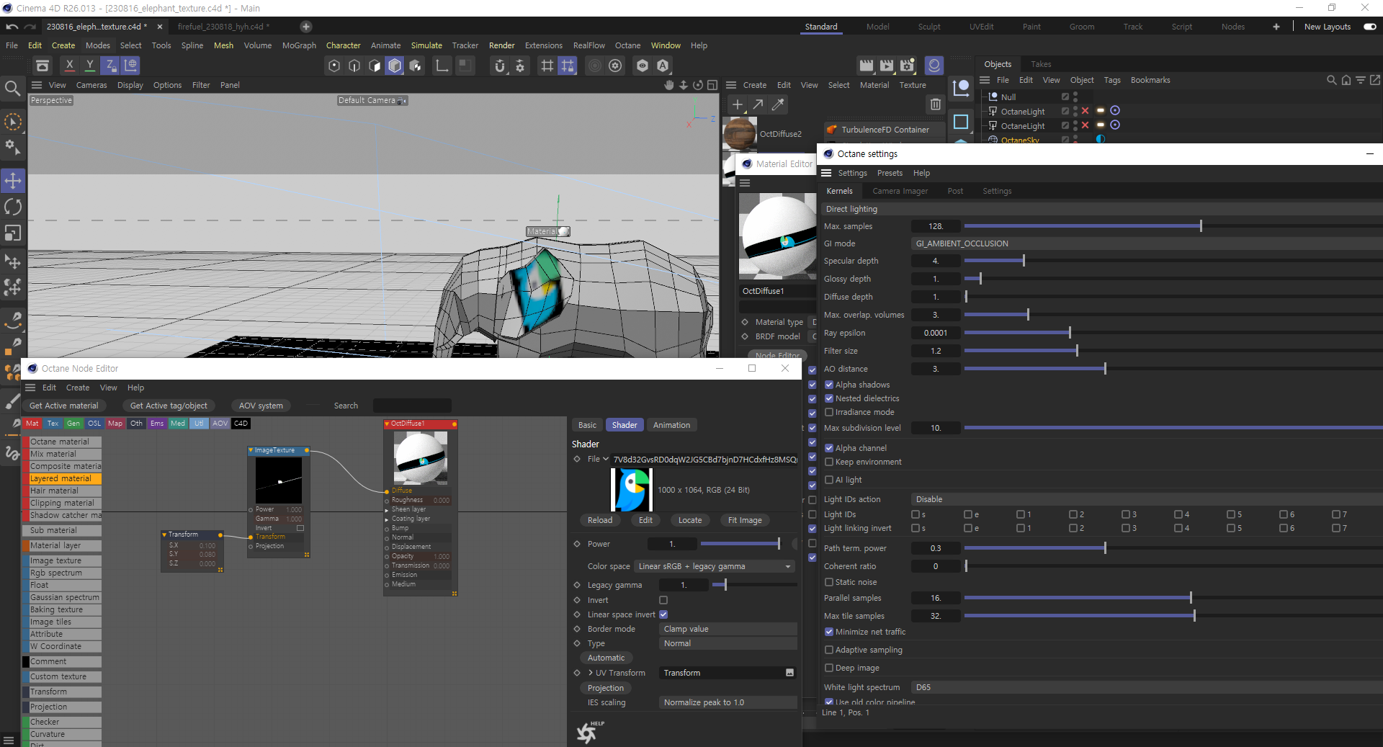Pick the eyedropper icon in Material Manager
The image size is (1383, 747).
[x=778, y=104]
